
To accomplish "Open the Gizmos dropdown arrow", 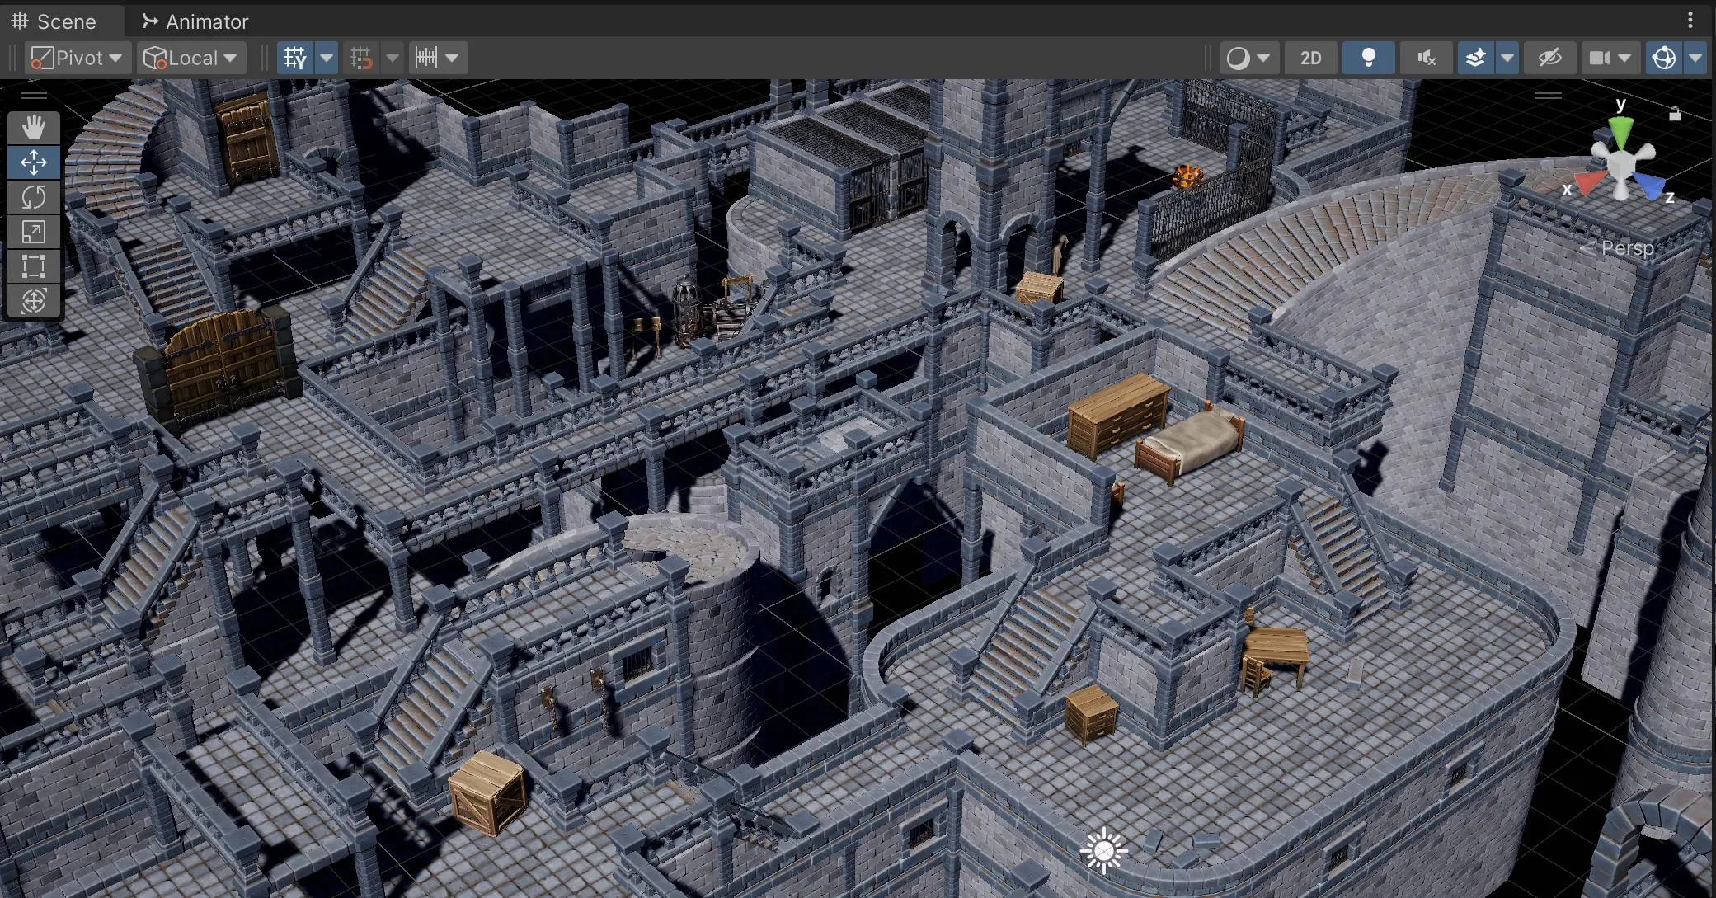I will tap(1695, 58).
